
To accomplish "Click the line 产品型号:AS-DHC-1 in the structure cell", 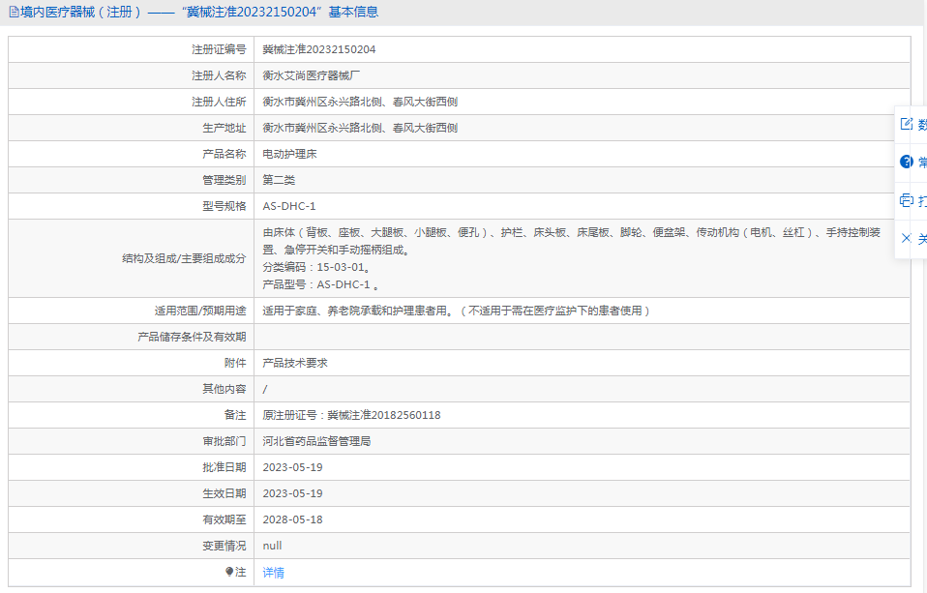I will click(320, 284).
